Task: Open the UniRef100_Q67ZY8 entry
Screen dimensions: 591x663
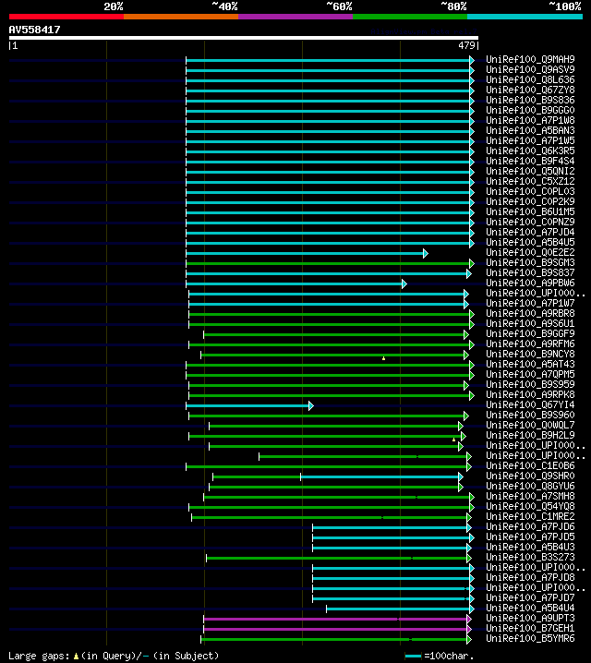Action: pyautogui.click(x=530, y=90)
